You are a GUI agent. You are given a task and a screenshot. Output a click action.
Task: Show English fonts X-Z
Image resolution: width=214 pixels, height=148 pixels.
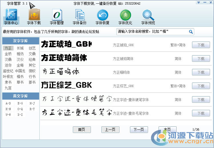tap(20, 115)
